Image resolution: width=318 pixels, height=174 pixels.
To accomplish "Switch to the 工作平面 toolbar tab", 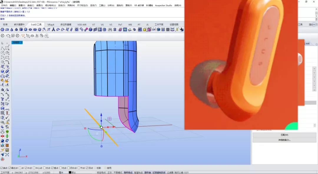I will tap(159, 24).
